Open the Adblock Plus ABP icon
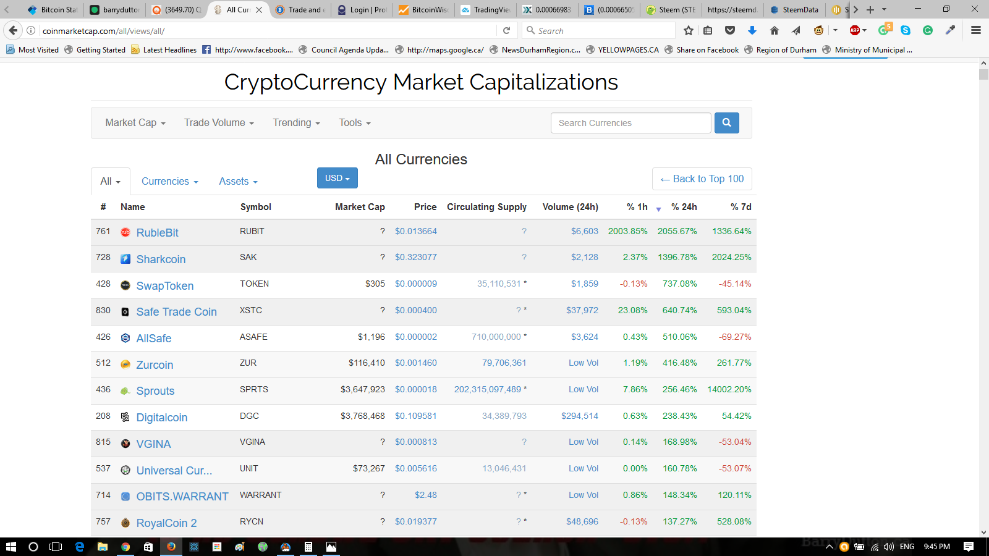Image resolution: width=989 pixels, height=556 pixels. coord(855,30)
